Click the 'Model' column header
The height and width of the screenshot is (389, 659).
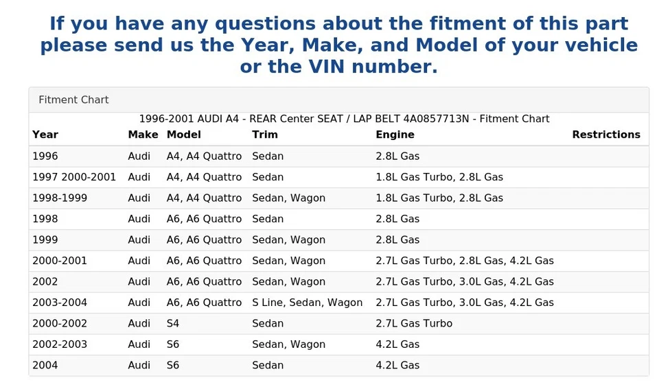coord(184,134)
